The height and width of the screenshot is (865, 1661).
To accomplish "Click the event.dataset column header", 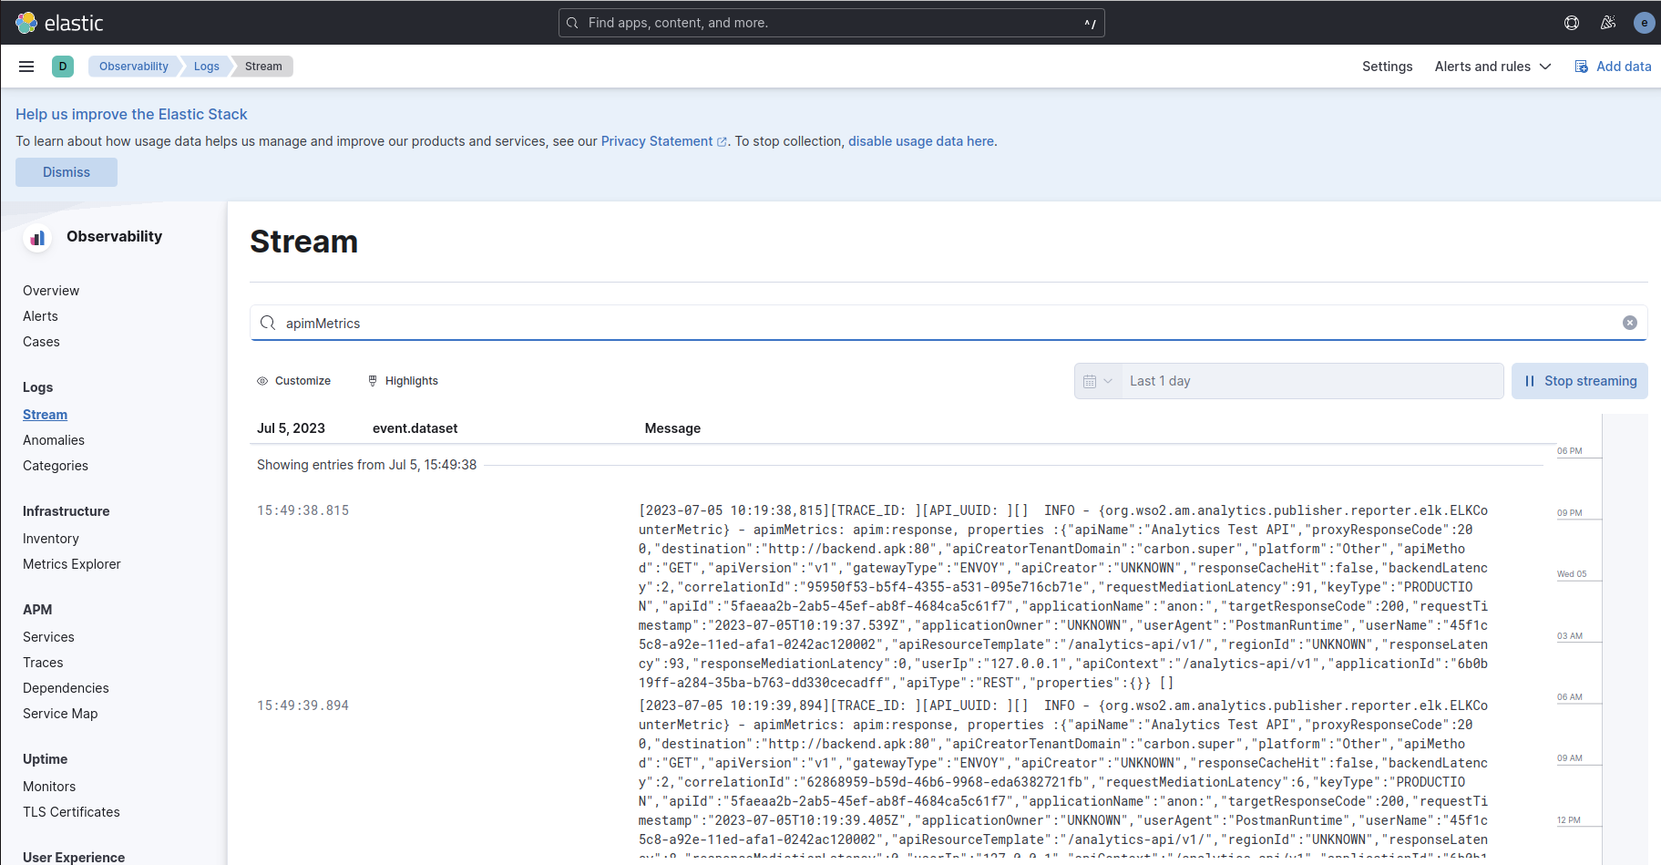I will tap(415, 428).
